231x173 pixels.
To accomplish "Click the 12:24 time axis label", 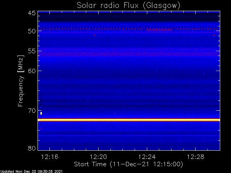I will pyautogui.click(x=147, y=157).
